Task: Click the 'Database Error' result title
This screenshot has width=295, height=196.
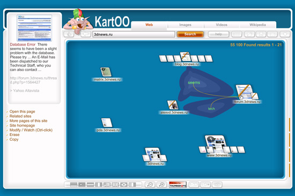Action: pyautogui.click(x=23, y=45)
